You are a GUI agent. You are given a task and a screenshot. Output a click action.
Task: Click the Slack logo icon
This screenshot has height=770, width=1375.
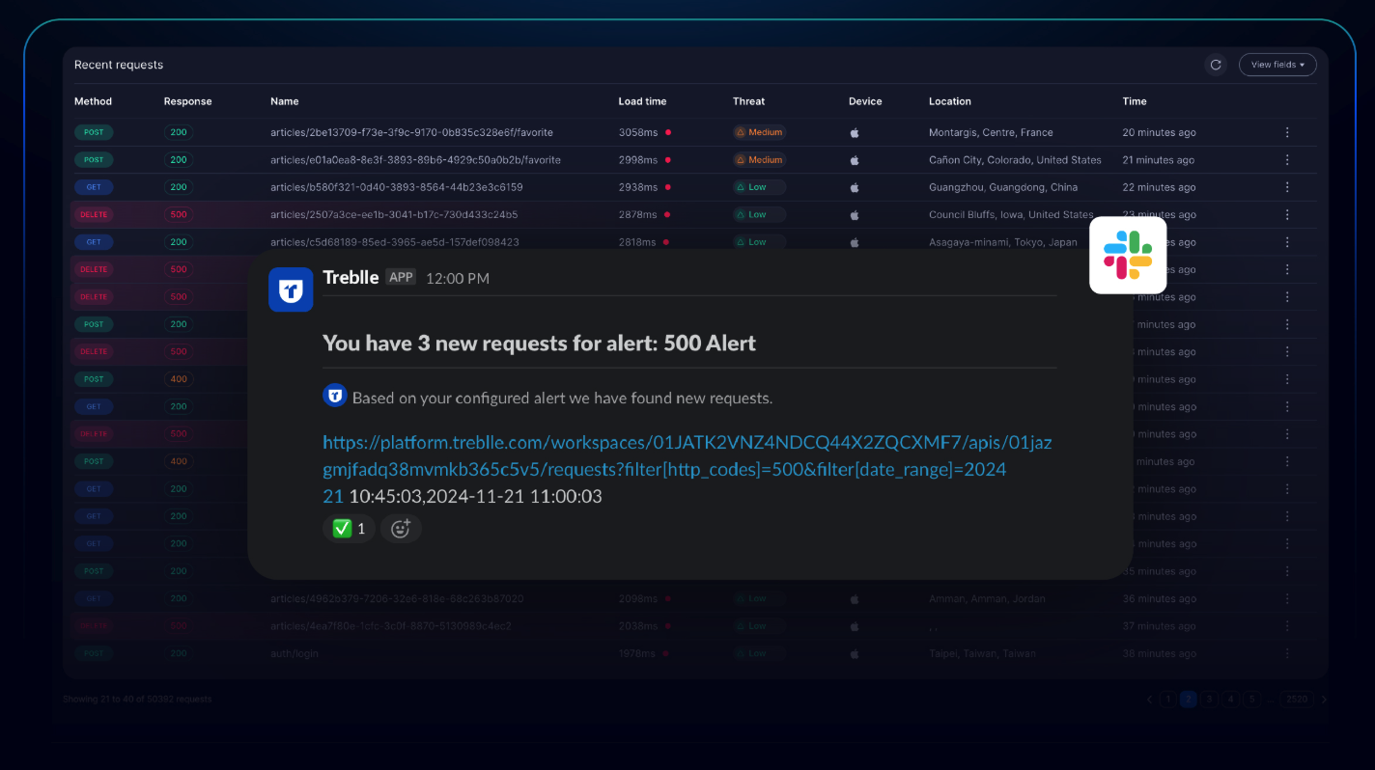click(x=1128, y=255)
